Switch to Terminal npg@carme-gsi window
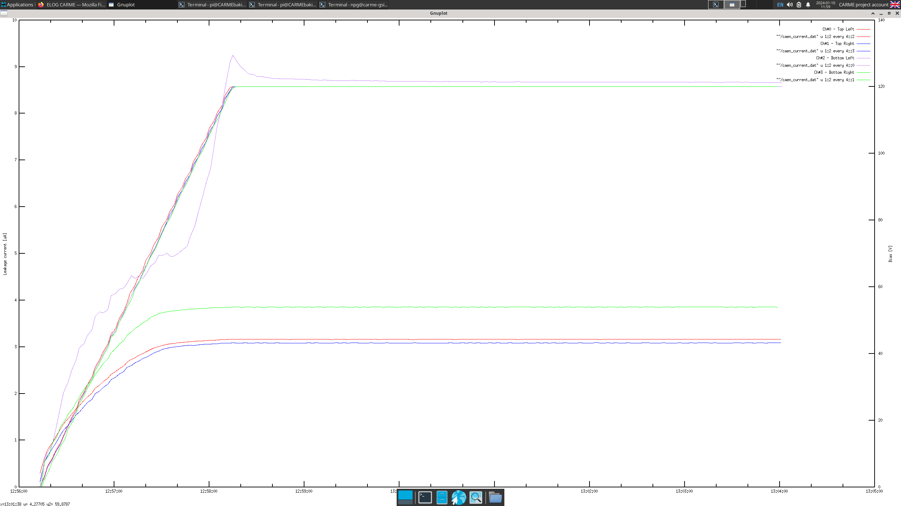This screenshot has width=901, height=506. pyautogui.click(x=354, y=5)
